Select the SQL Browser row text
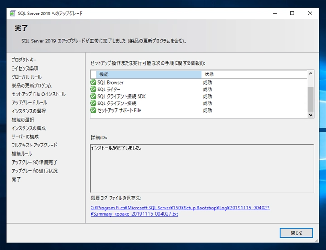This screenshot has width=326, height=250. (x=110, y=82)
